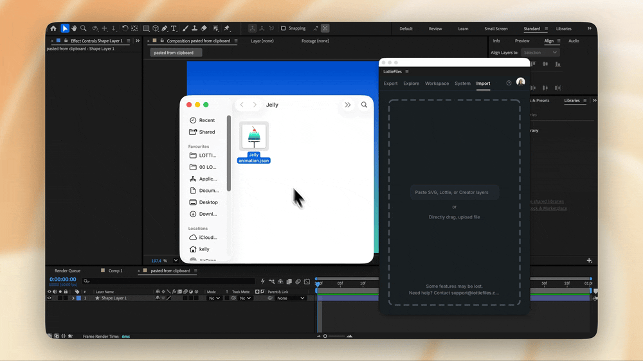Click the plus icon in Libraries panel
This screenshot has height=361, width=643.
pos(589,261)
